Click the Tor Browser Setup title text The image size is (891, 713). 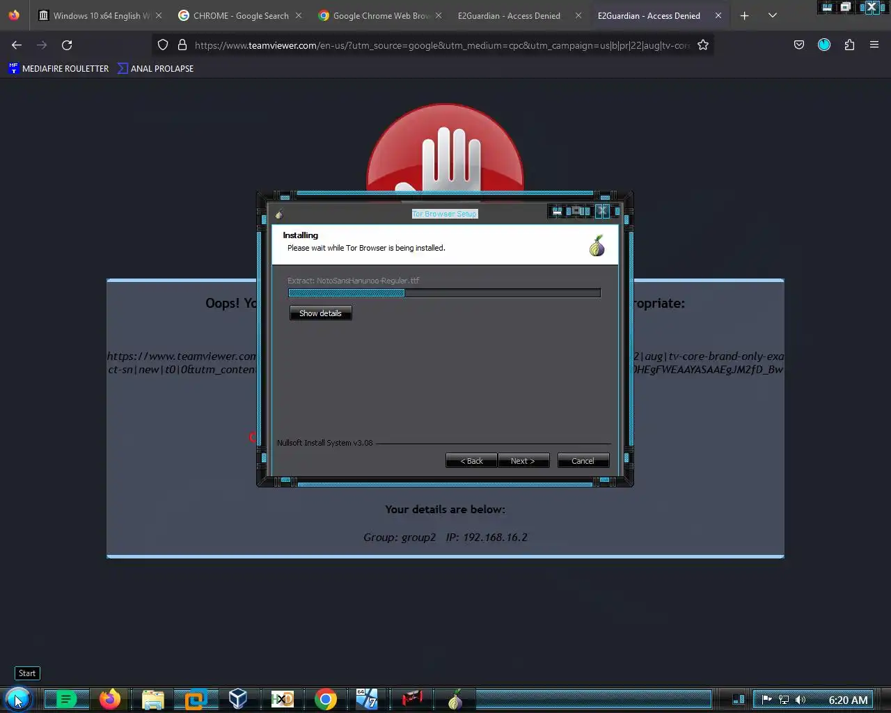[444, 214]
